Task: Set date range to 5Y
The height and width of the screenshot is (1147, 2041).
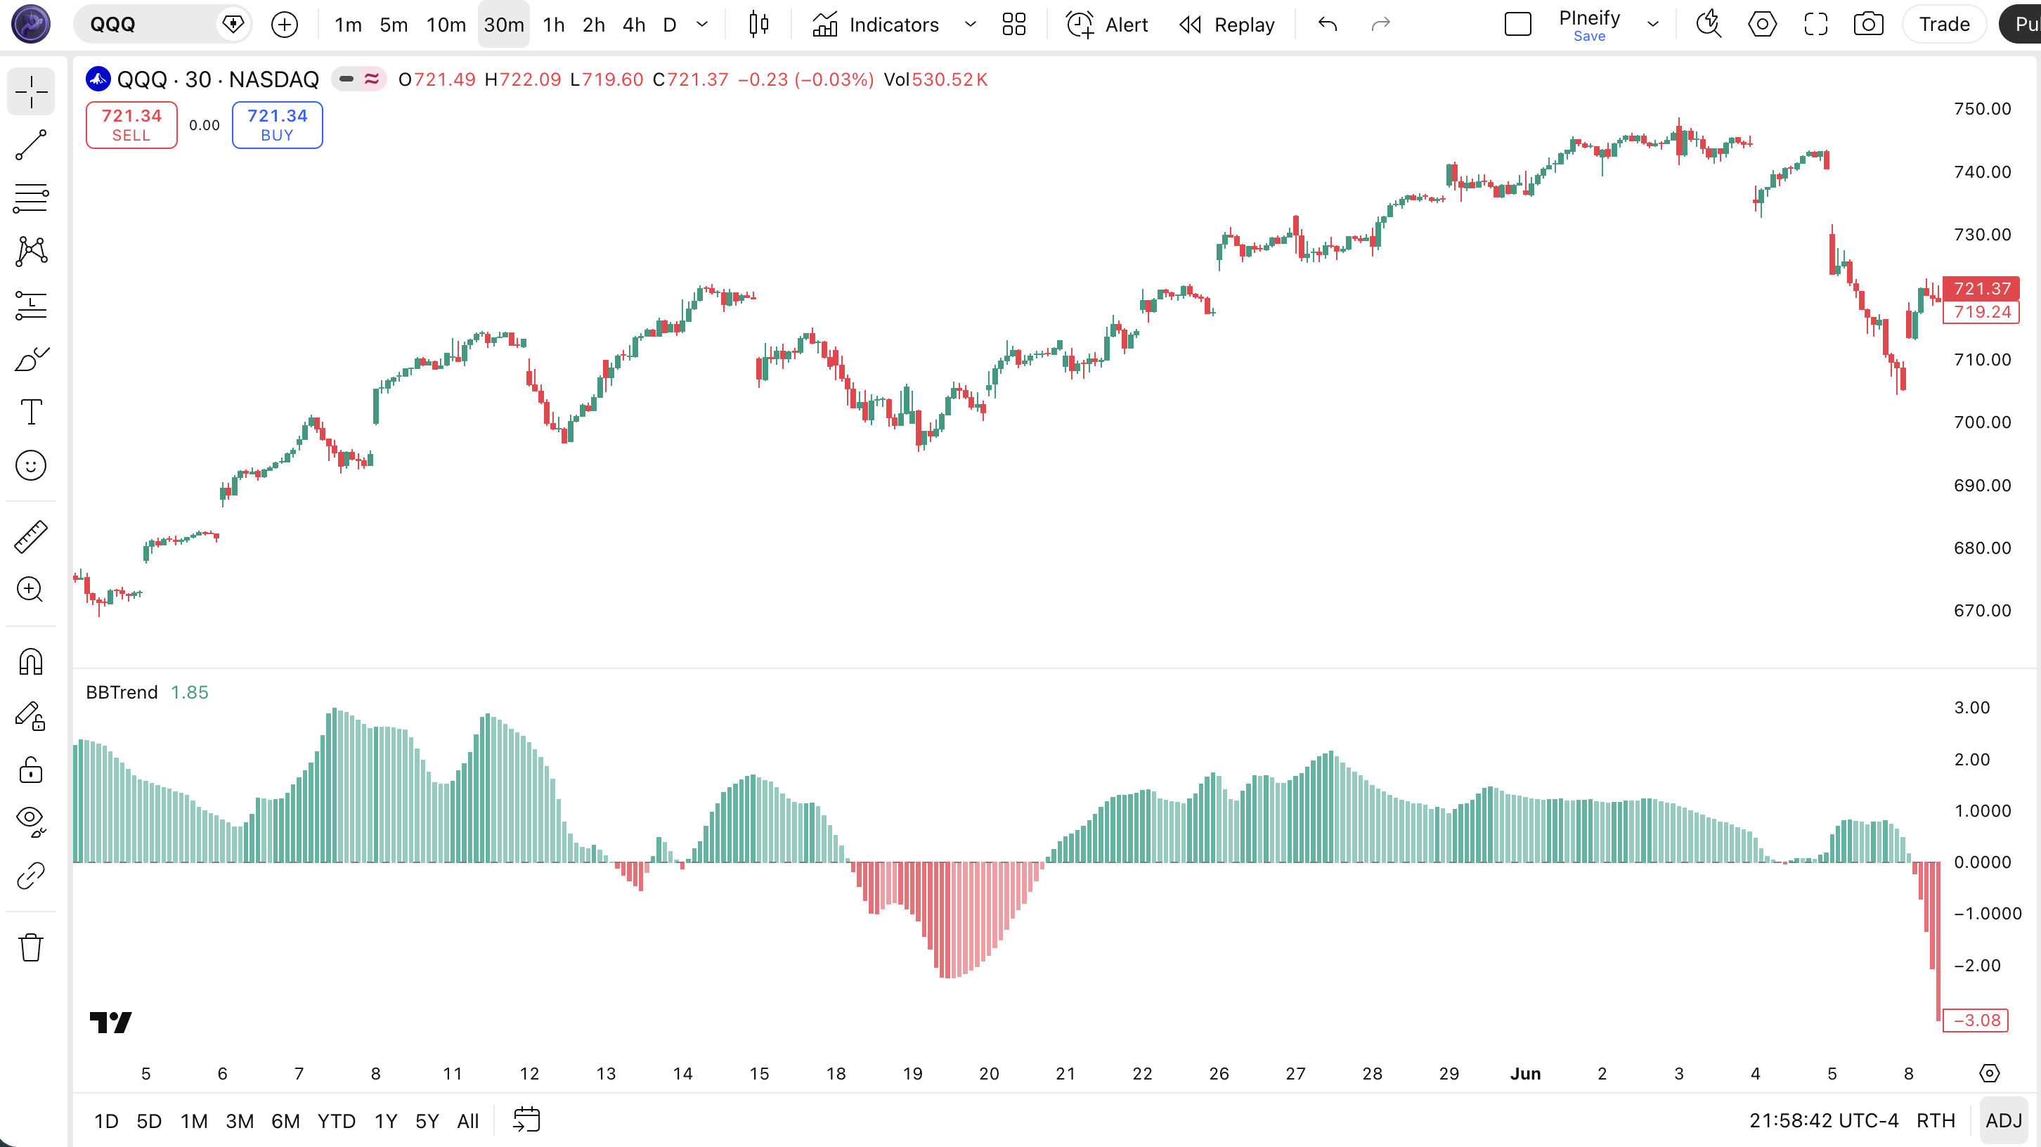Action: (427, 1121)
